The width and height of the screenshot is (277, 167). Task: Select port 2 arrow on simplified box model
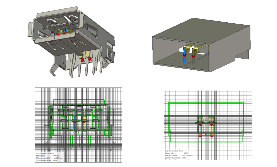tap(193, 57)
